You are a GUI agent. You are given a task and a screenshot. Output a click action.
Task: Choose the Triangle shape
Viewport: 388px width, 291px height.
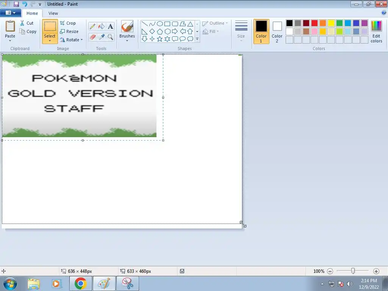tap(190, 24)
